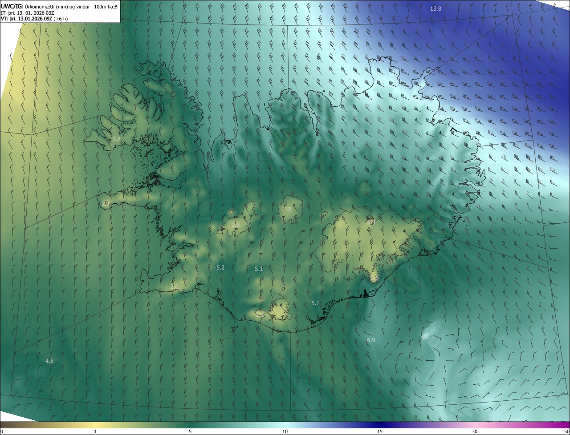The width and height of the screenshot is (570, 435).
Task: Click the 6.9 value label over the sea
Action: [x=371, y=340]
